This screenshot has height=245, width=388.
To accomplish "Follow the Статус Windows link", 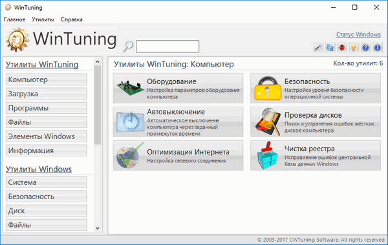I will 358,34.
